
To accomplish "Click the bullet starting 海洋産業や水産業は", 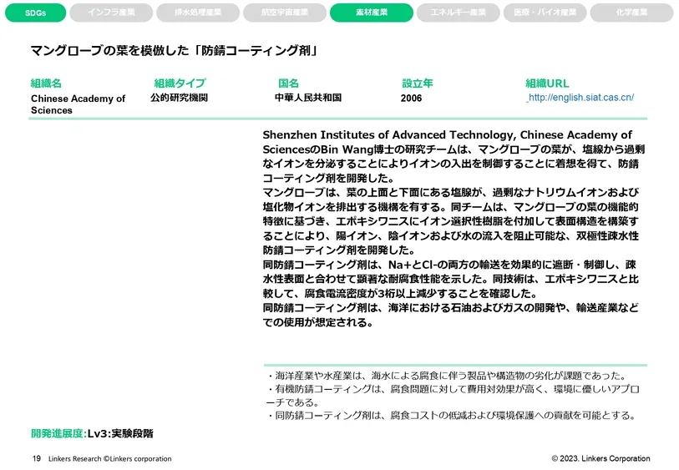I will [x=447, y=376].
